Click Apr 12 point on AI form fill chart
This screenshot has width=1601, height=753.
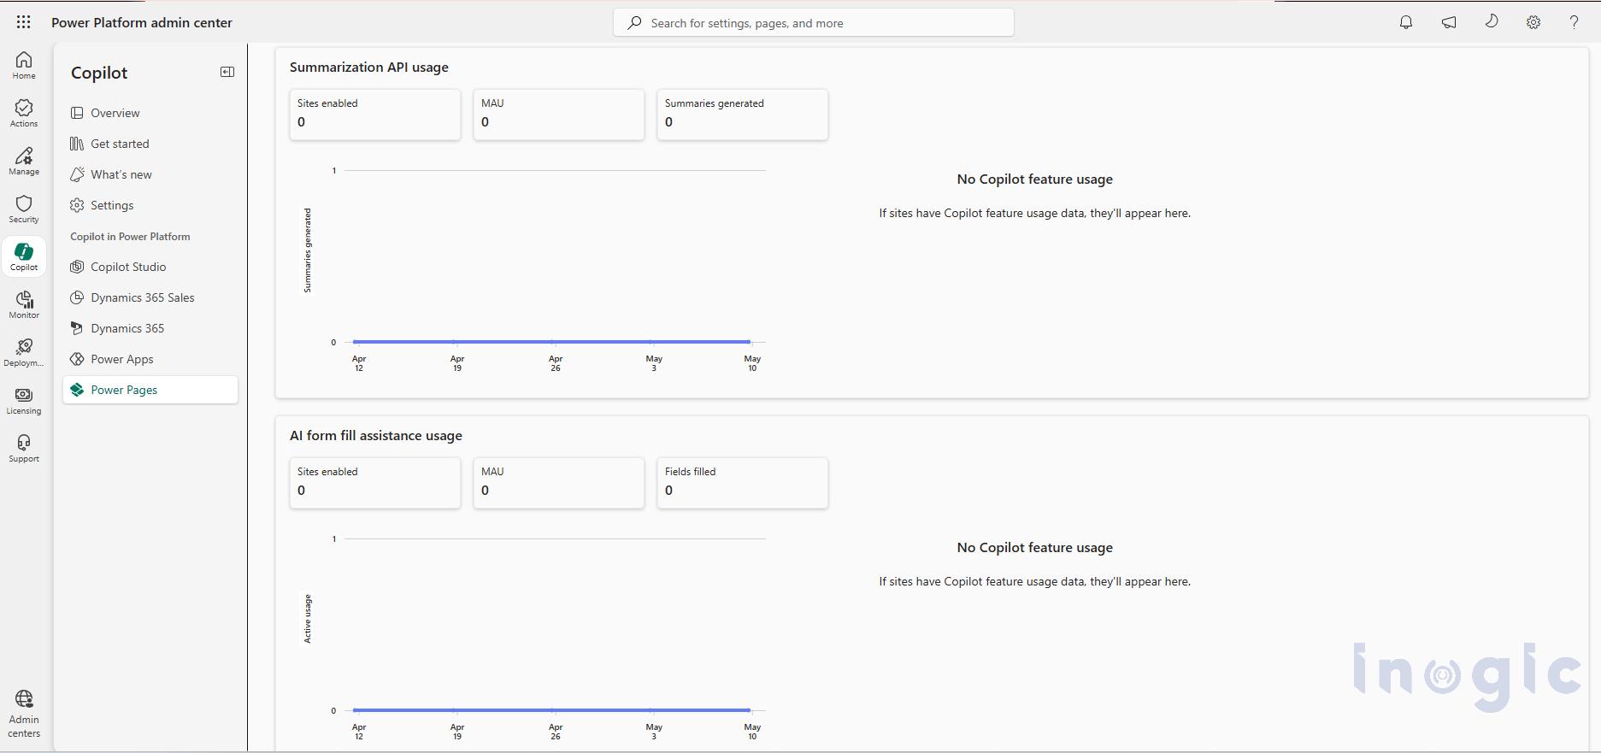356,710
